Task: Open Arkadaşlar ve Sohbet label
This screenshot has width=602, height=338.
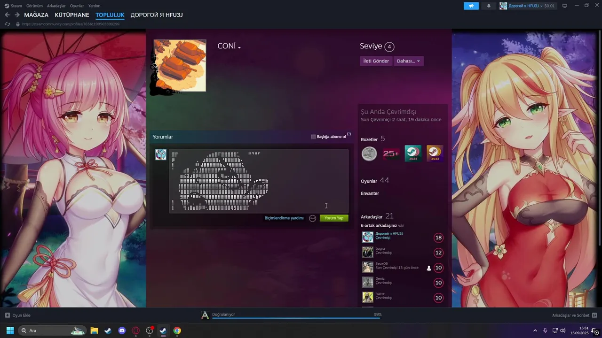Action: (x=570, y=315)
